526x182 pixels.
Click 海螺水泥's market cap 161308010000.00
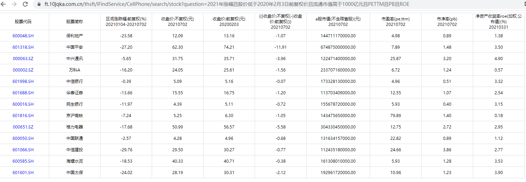pos(338,161)
